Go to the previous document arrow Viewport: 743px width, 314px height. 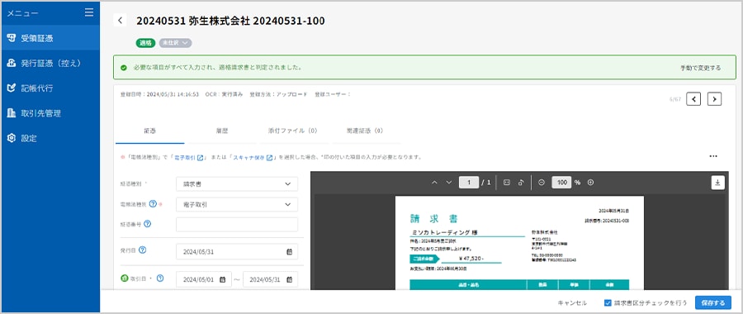[693, 98]
